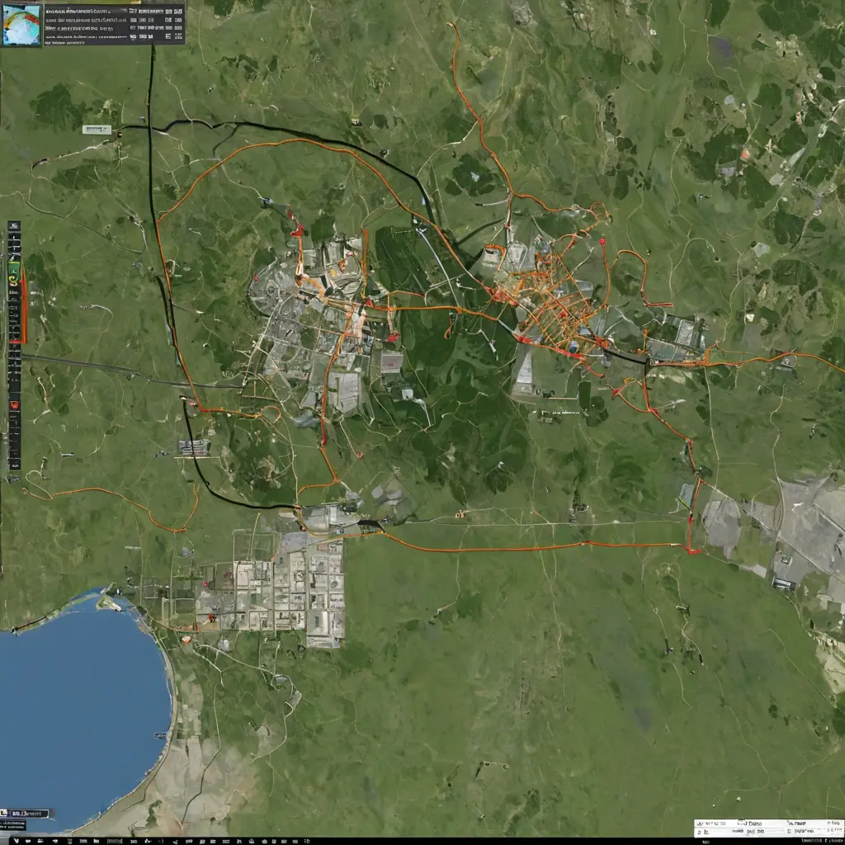Viewport: 845px width, 845px height.
Task: Click the globe thumbnail in the info panel
Action: (22, 23)
